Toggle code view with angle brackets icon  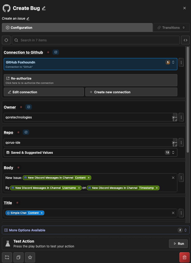pyautogui.click(x=185, y=40)
